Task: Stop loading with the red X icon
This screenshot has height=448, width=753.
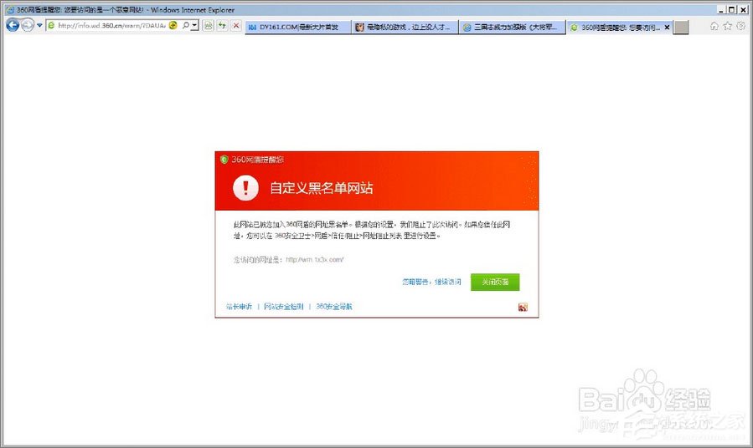Action: click(x=236, y=26)
